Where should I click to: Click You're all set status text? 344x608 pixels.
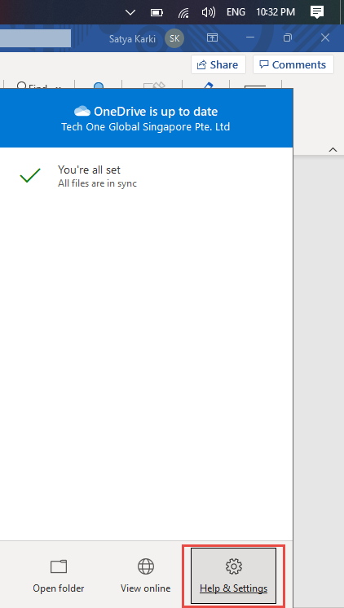pos(89,170)
